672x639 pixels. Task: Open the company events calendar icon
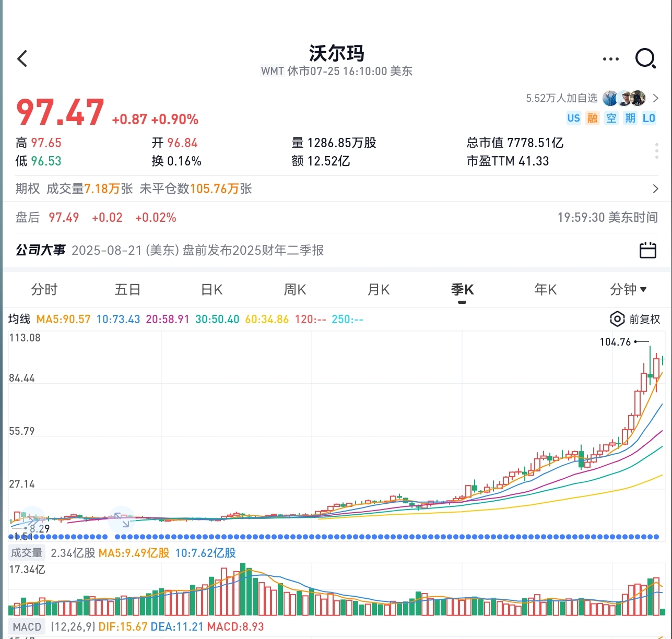tap(647, 250)
